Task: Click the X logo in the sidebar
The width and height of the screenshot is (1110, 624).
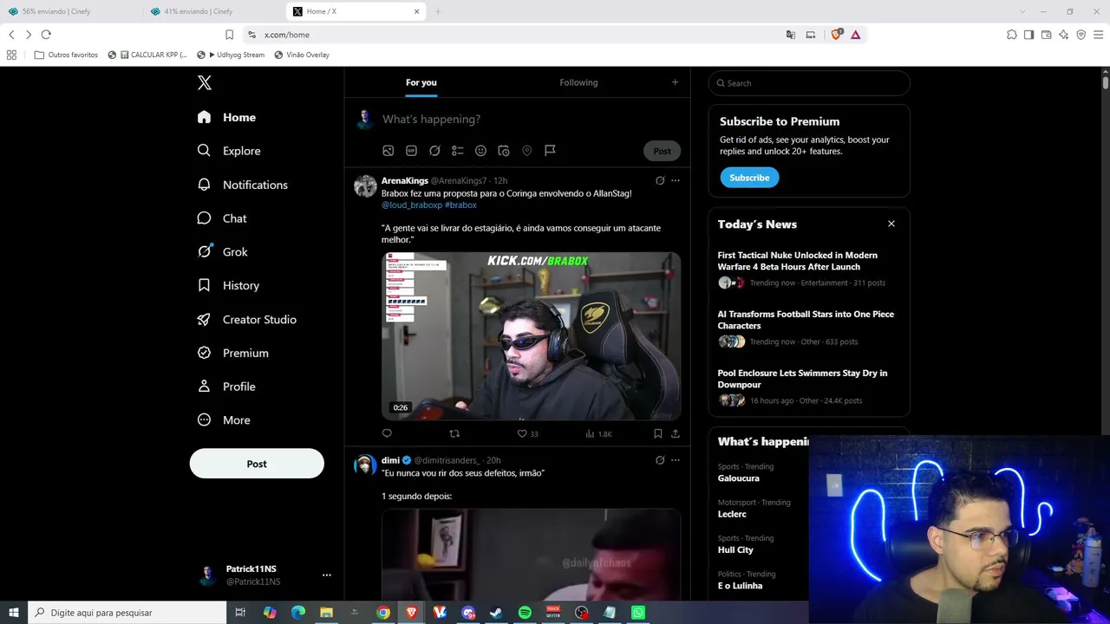Action: pyautogui.click(x=205, y=82)
